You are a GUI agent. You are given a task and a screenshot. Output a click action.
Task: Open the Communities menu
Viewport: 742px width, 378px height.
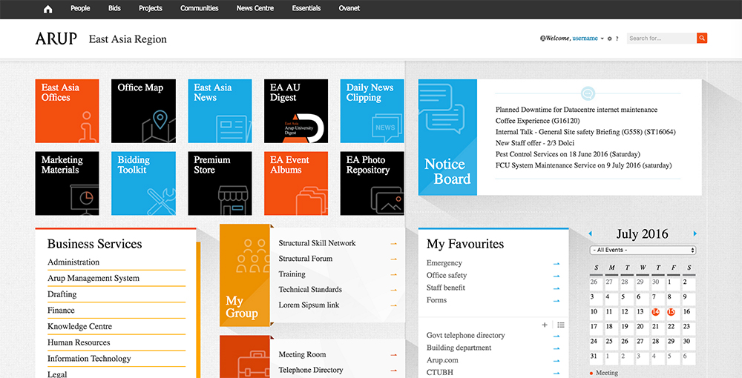[x=199, y=9]
